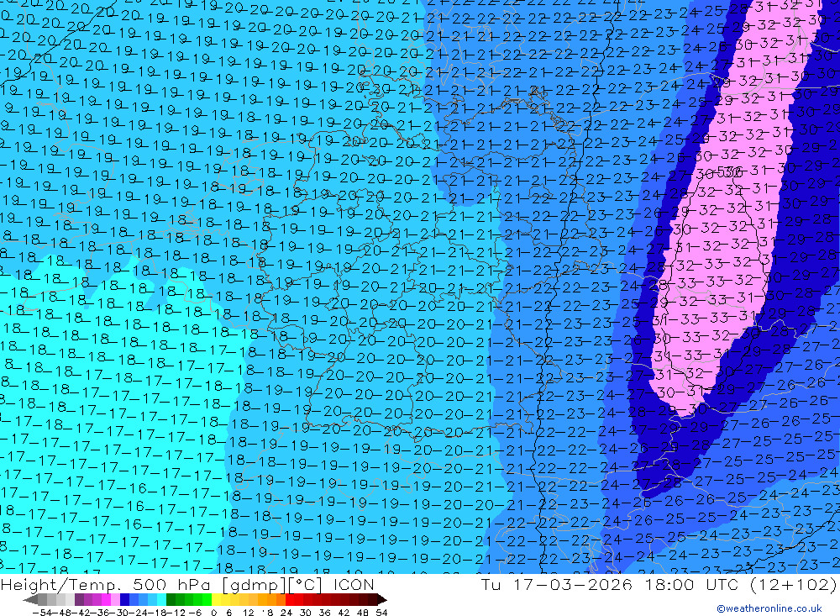
Task: Click the "18:00 UTC" forecast time
Action: click(x=691, y=584)
